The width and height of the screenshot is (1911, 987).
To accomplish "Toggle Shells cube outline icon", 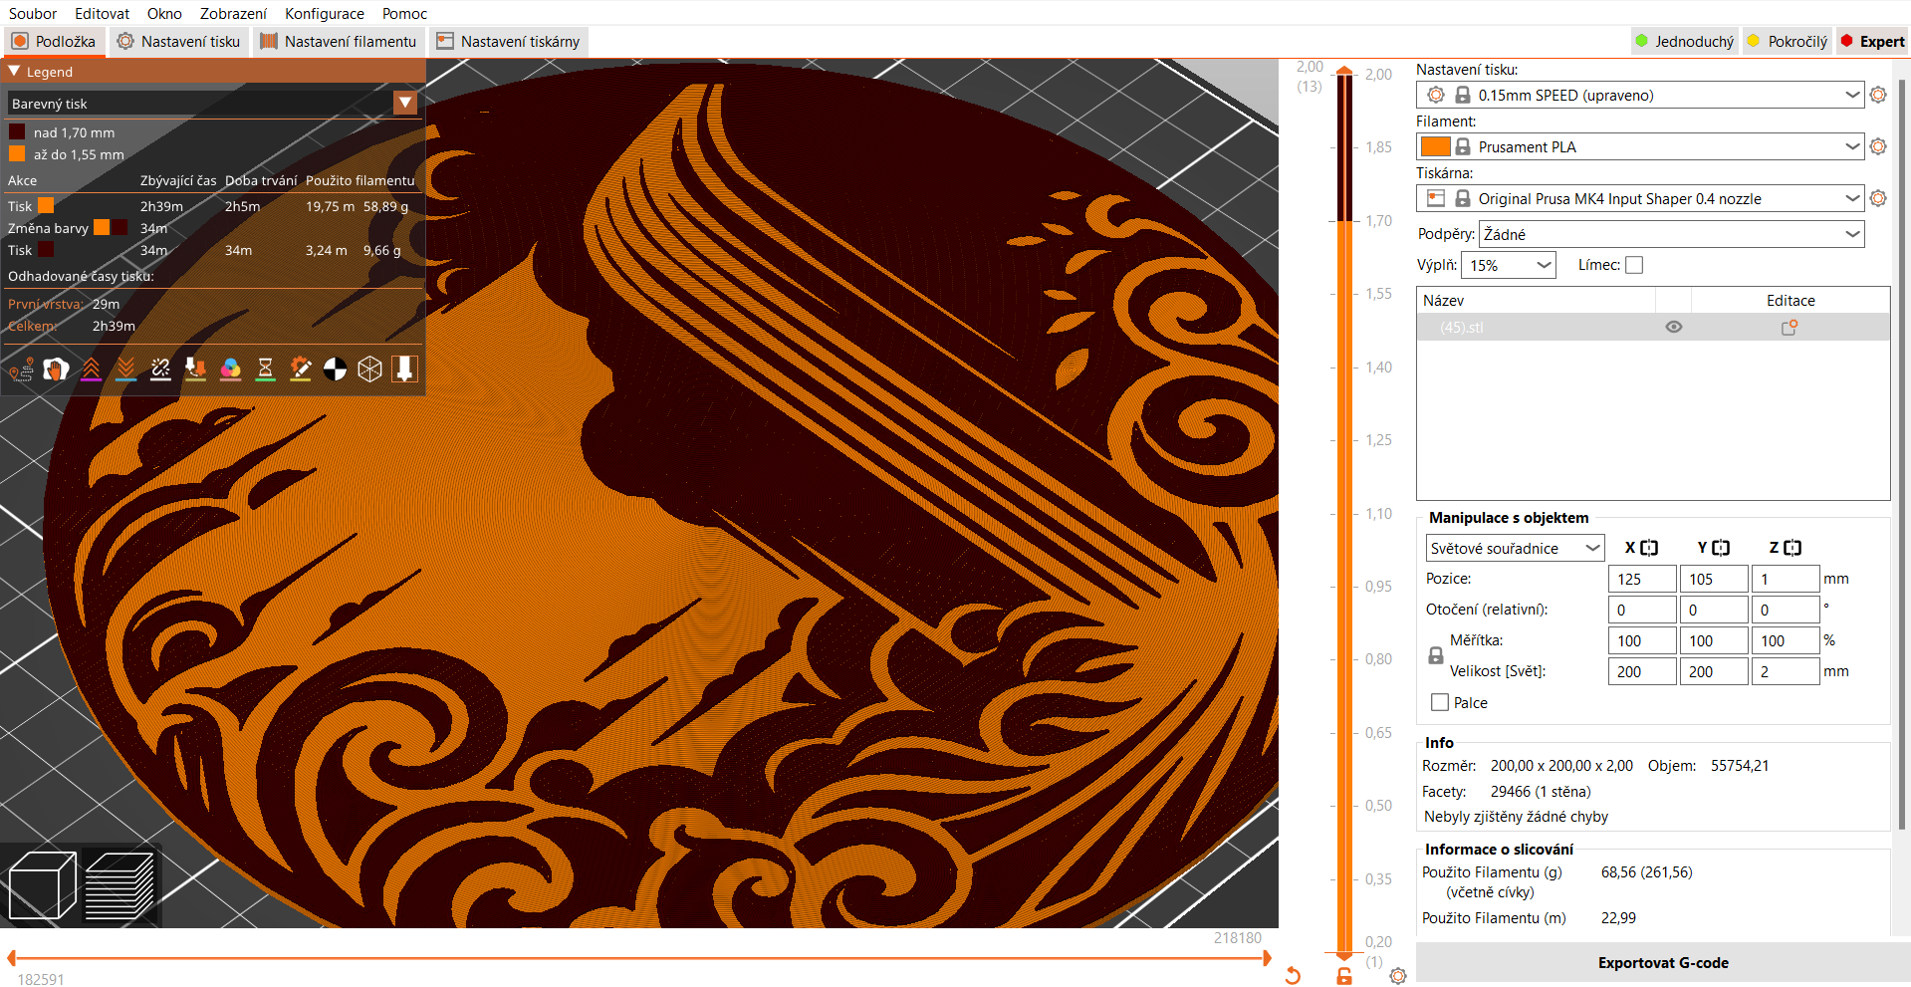I will (369, 370).
